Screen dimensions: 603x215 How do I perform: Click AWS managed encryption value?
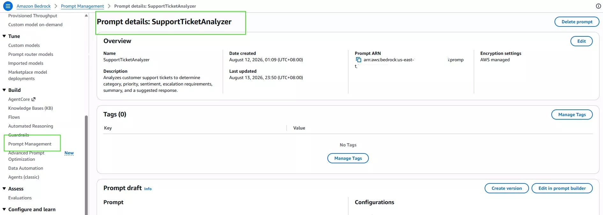[x=495, y=60]
